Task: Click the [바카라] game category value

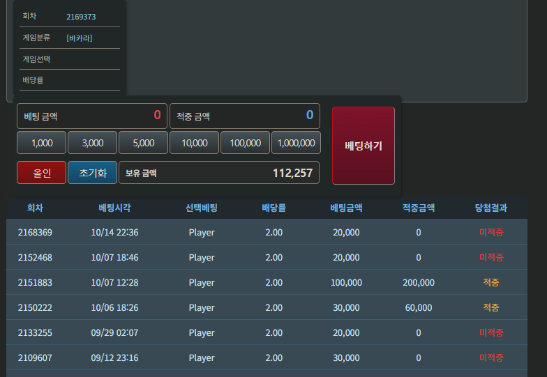Action: (80, 38)
